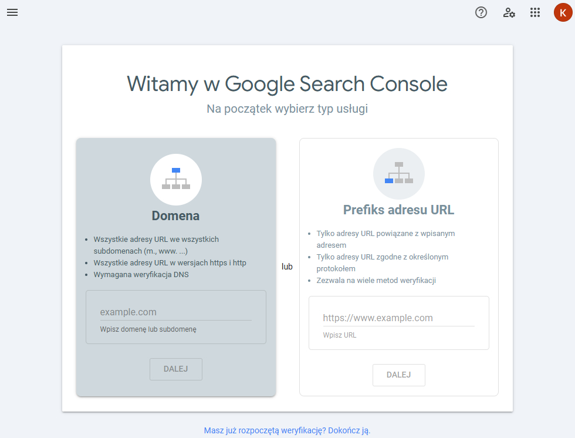
Task: Click the account settings icon
Action: pyautogui.click(x=509, y=12)
